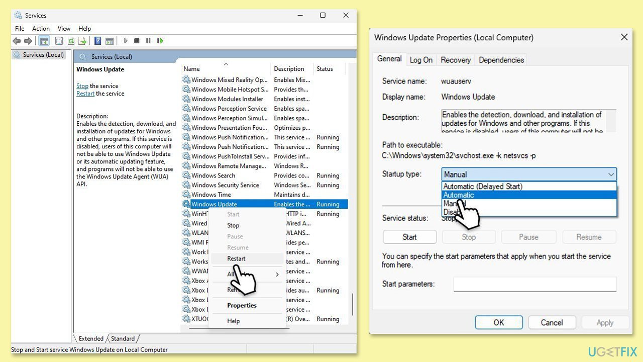Viewport: 643px width, 362px height.
Task: Click the Refresh toolbar icon
Action: tap(71, 41)
